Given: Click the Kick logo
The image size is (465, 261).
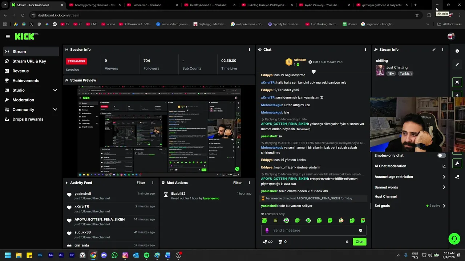Looking at the screenshot, I should 26,36.
